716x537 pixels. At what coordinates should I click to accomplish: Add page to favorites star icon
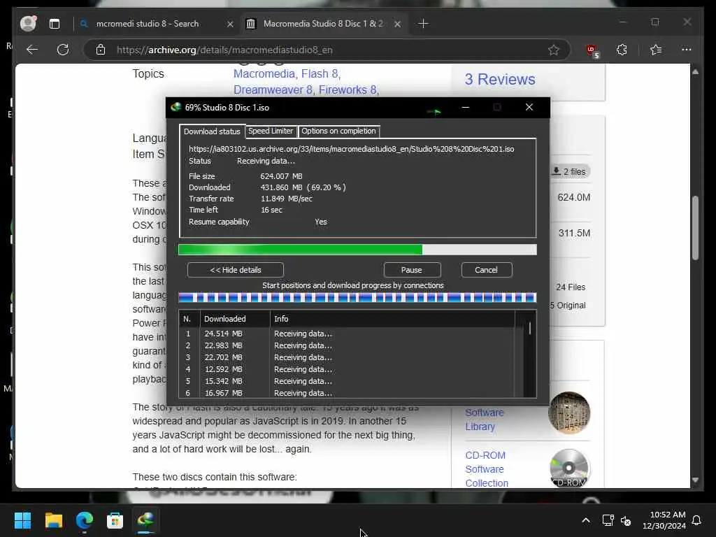(x=554, y=50)
